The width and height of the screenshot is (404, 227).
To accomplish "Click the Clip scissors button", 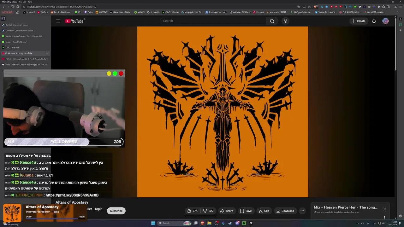I will pyautogui.click(x=264, y=211).
